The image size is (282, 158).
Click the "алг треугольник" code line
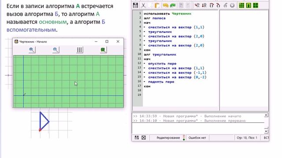click(160, 54)
